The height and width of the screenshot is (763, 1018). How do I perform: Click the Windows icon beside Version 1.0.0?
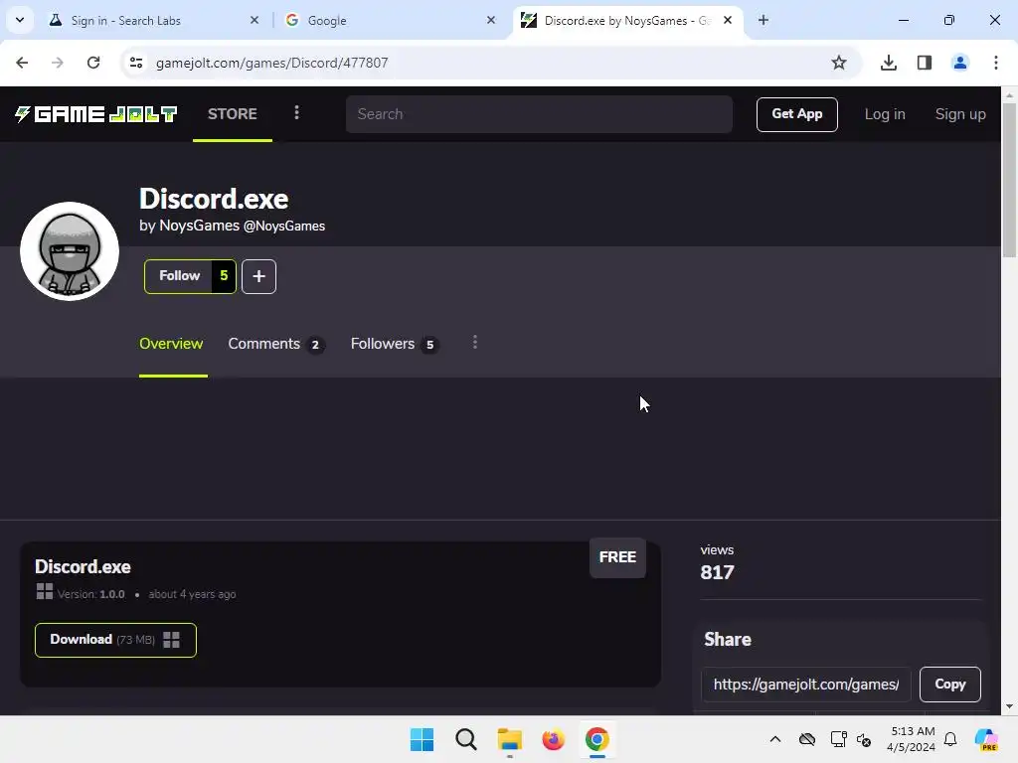[x=44, y=591]
